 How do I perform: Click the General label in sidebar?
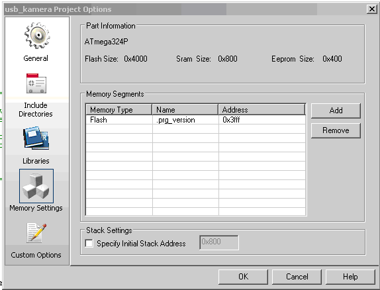coord(36,58)
